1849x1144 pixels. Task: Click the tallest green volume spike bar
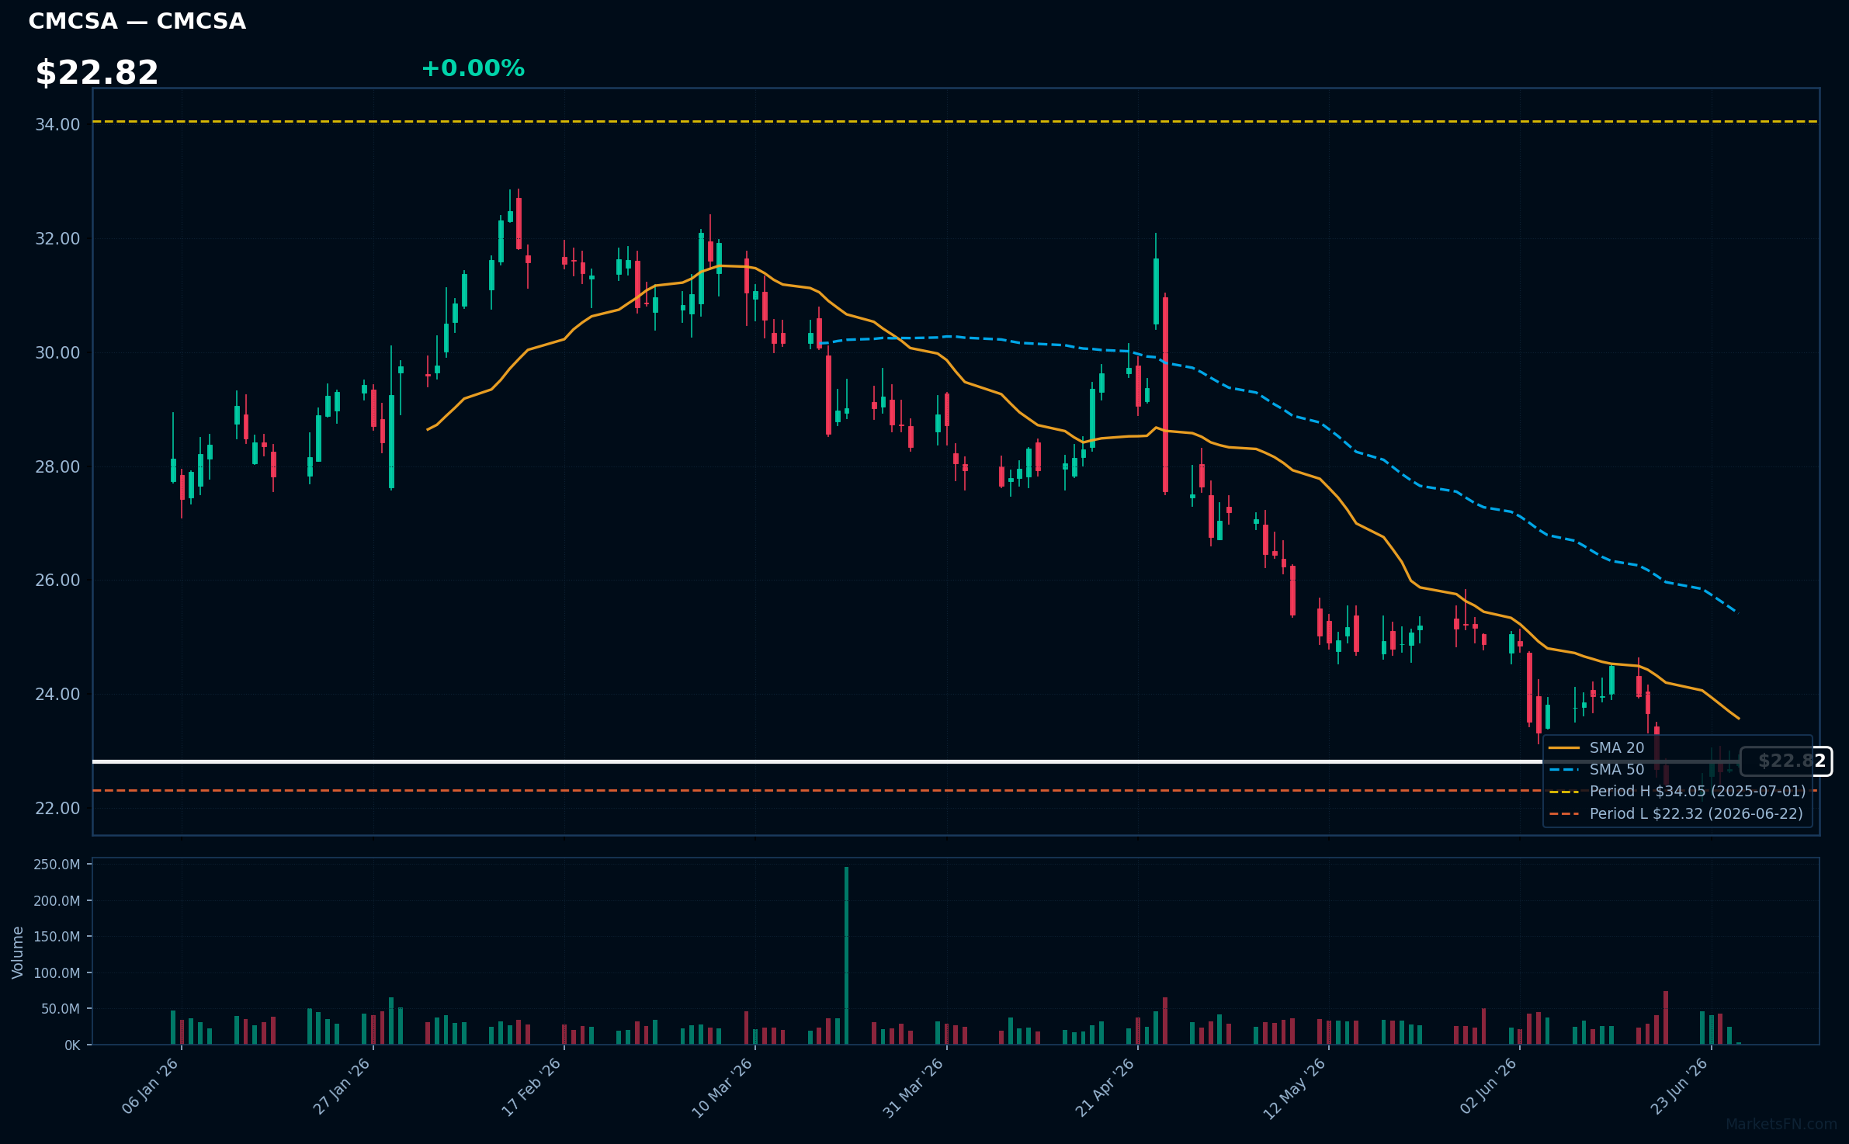point(846,955)
